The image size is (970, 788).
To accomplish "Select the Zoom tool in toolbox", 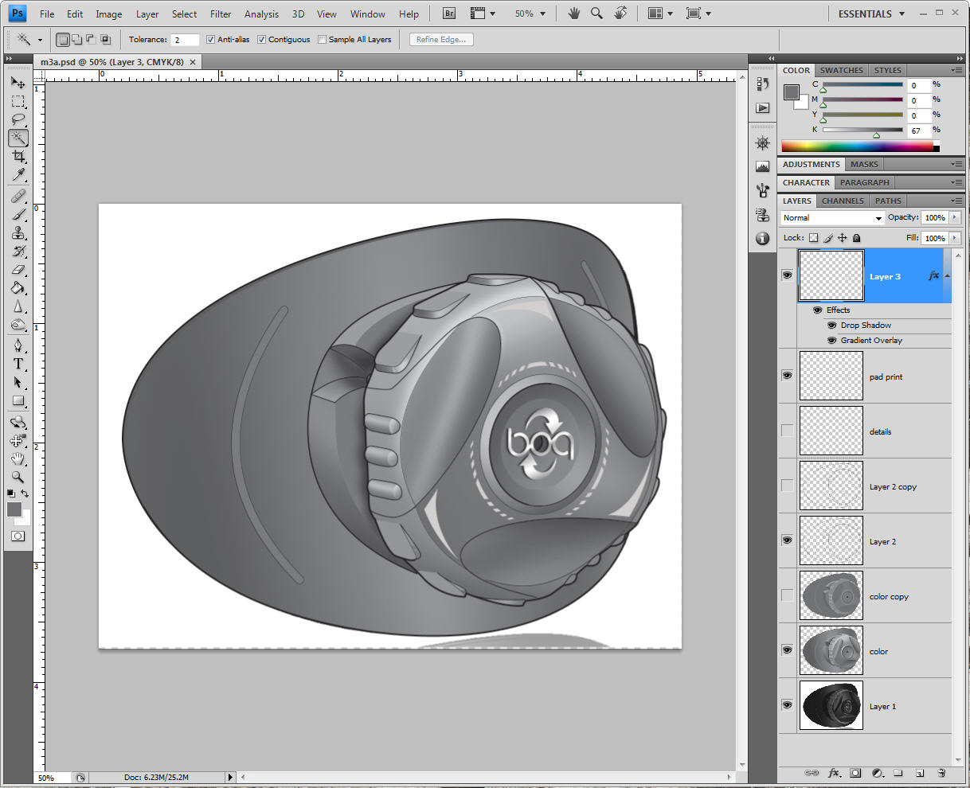I will (x=18, y=477).
